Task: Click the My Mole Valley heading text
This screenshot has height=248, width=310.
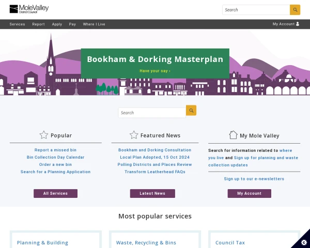Action: [x=259, y=136]
